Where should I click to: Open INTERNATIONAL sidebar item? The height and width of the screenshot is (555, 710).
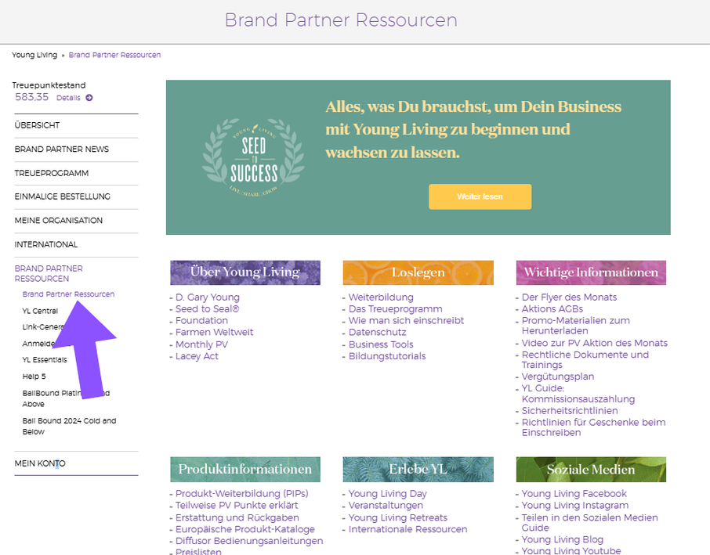(x=46, y=245)
